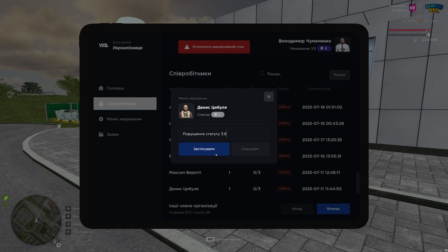Select Денис Цибуля row in table
The height and width of the screenshot is (252, 448).
click(259, 189)
